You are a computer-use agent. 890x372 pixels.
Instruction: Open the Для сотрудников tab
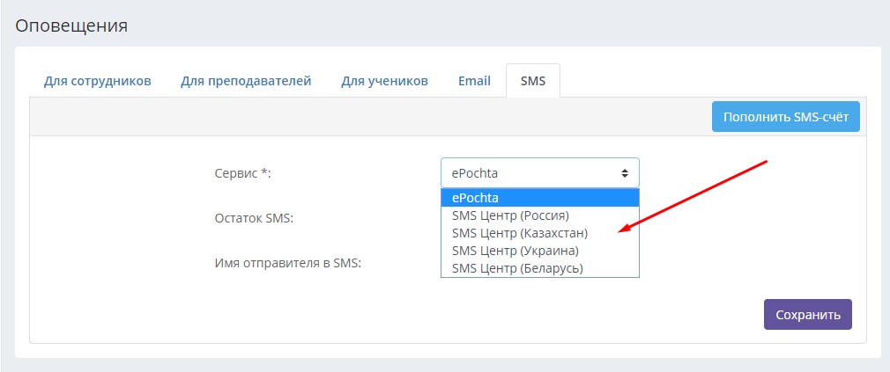pyautogui.click(x=97, y=81)
